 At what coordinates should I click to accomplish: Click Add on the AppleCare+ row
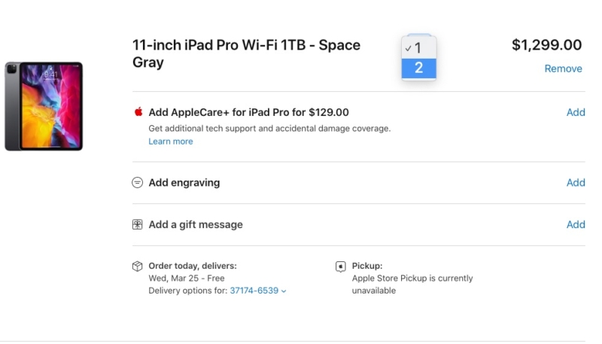click(576, 112)
